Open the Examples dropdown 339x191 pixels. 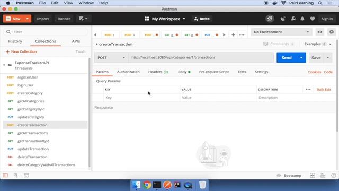pos(318,44)
